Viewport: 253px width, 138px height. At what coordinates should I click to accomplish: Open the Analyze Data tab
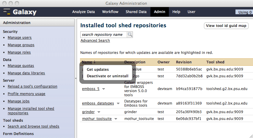coord(84,12)
